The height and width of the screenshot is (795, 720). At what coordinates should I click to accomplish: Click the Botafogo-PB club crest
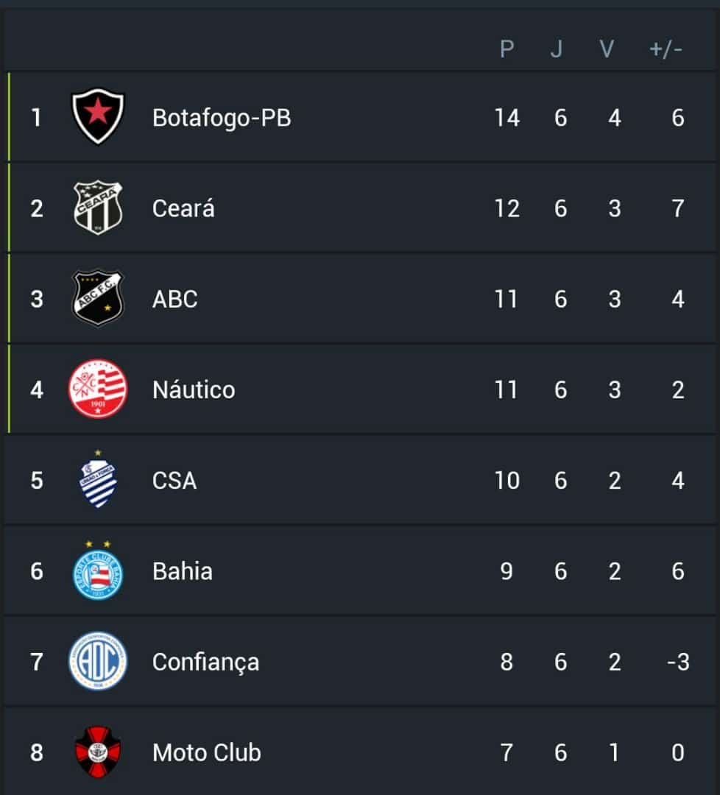[98, 117]
